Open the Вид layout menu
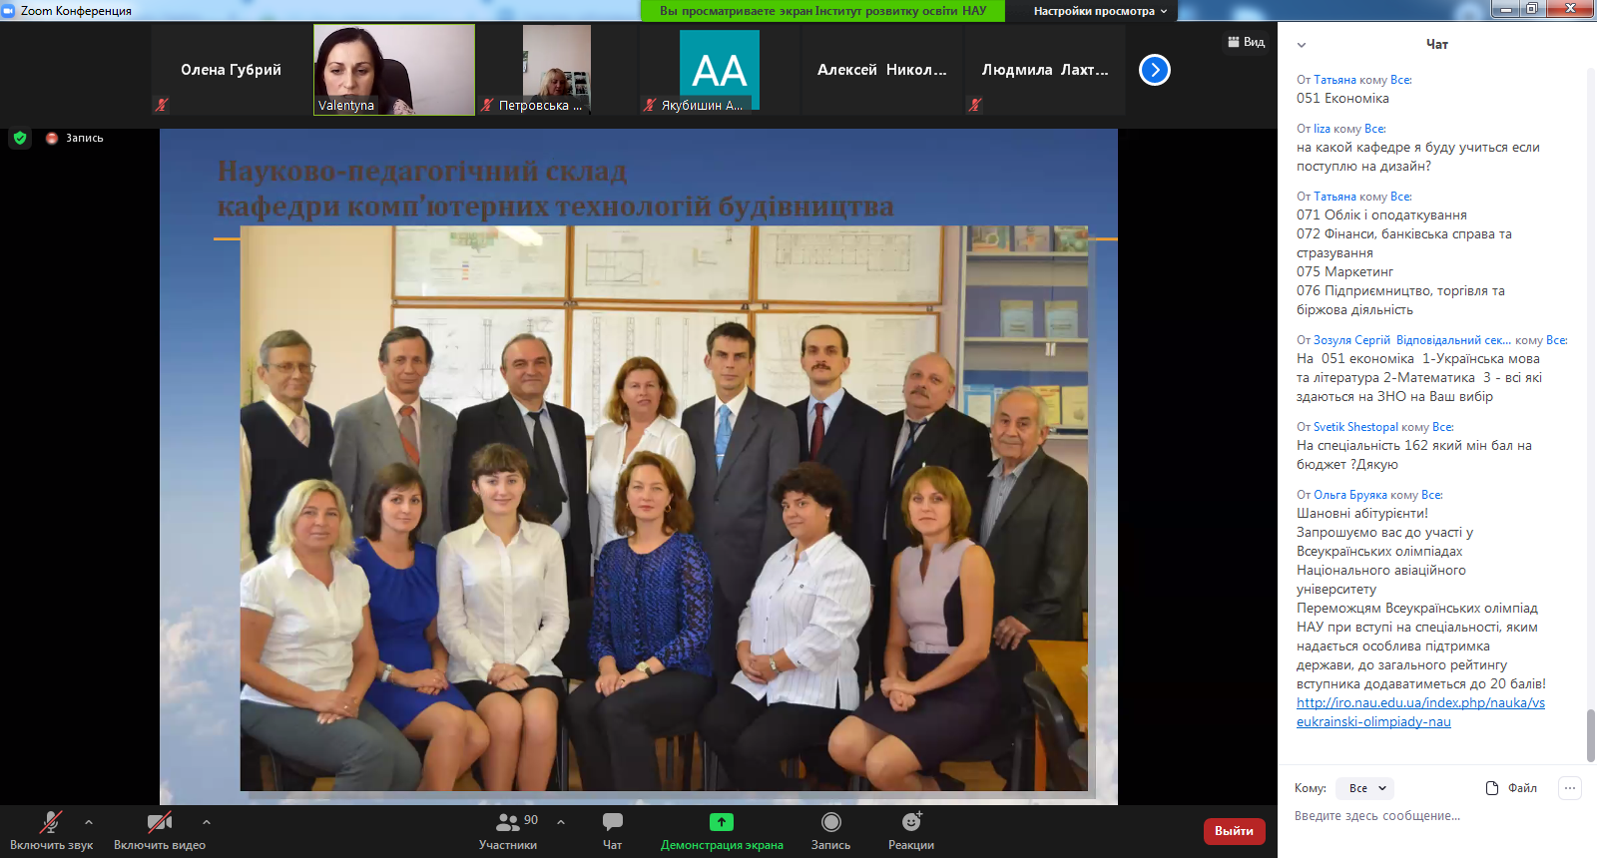This screenshot has width=1597, height=858. point(1246,42)
